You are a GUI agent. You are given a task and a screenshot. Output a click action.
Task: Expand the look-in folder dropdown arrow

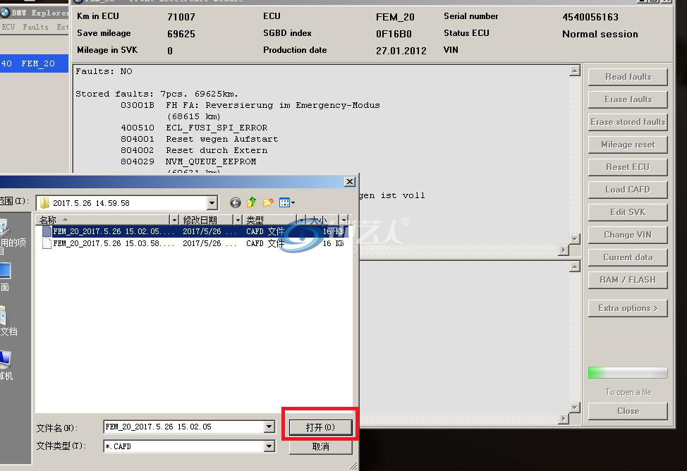coord(212,203)
